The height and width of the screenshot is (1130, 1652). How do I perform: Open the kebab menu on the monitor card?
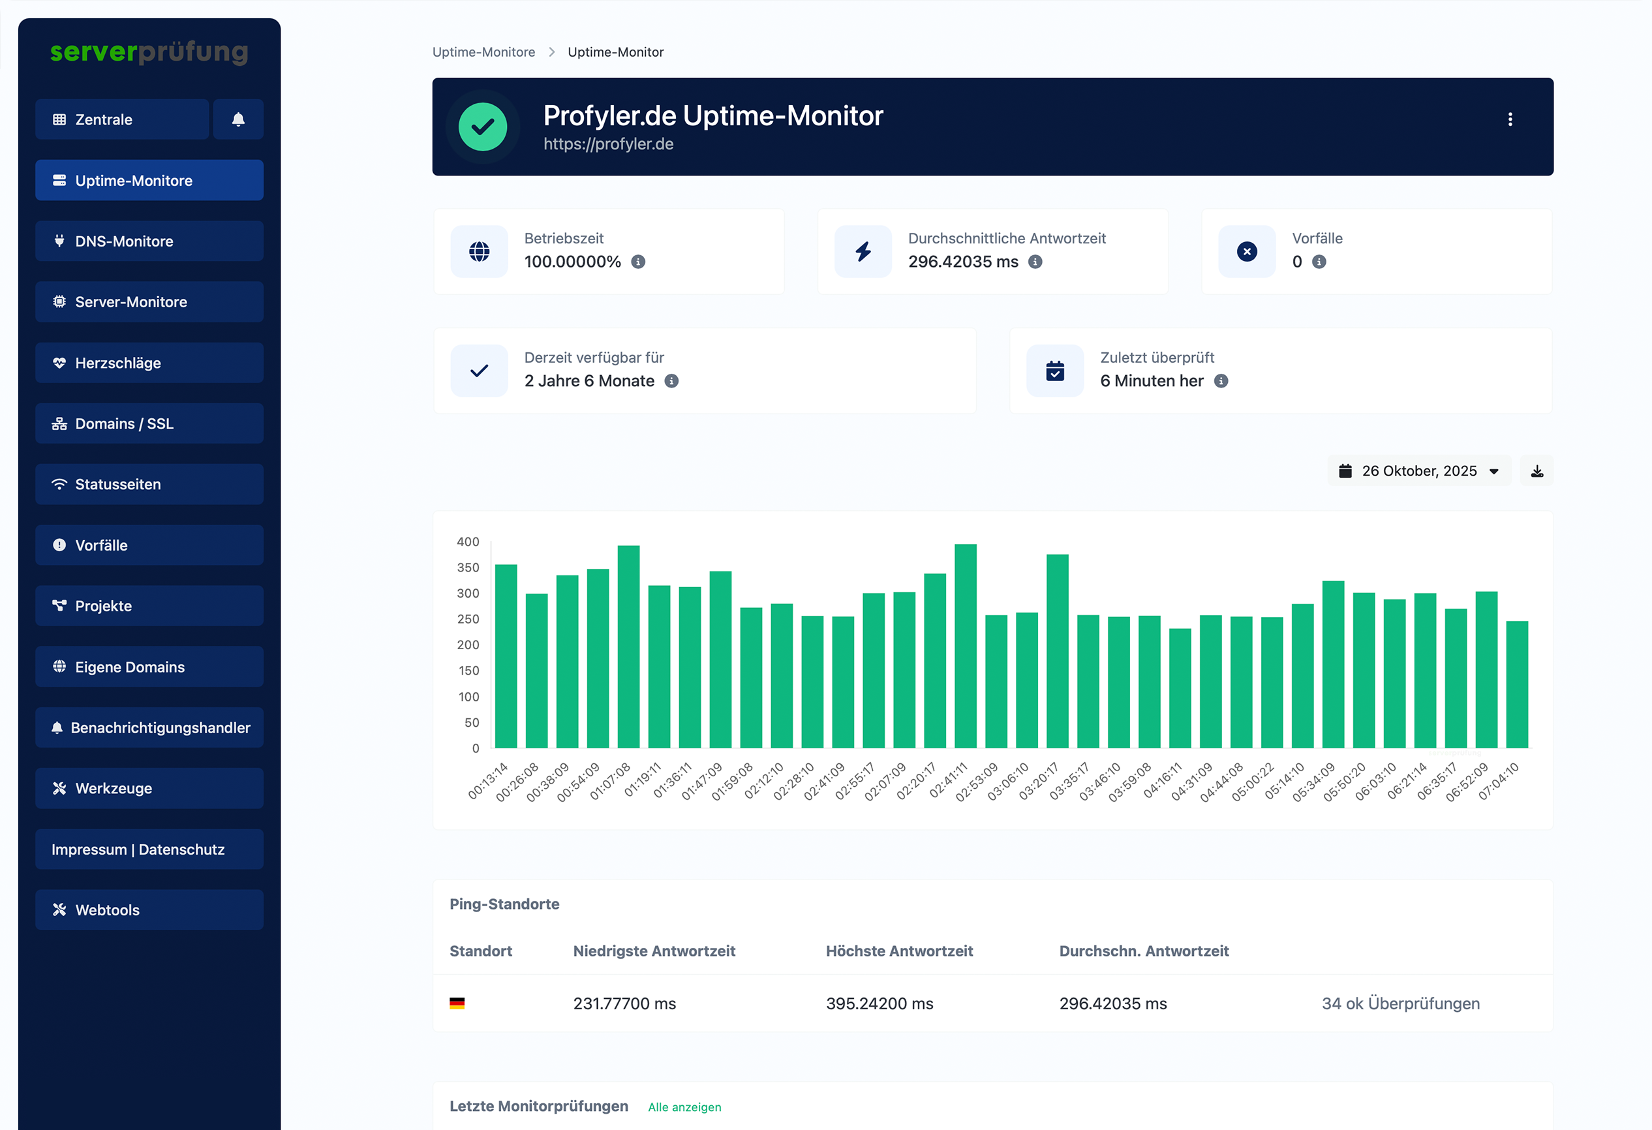(1510, 119)
